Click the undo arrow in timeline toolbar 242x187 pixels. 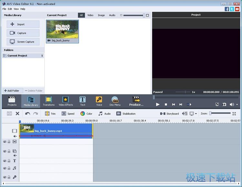coord(27,114)
